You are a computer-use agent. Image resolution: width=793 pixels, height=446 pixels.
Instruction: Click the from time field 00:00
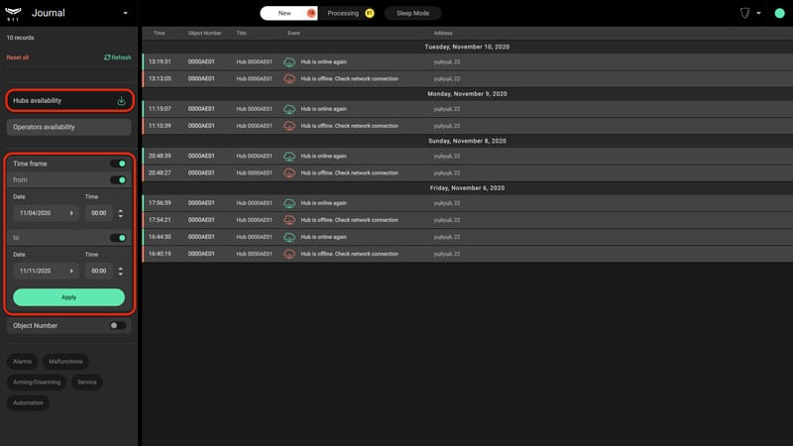point(98,213)
